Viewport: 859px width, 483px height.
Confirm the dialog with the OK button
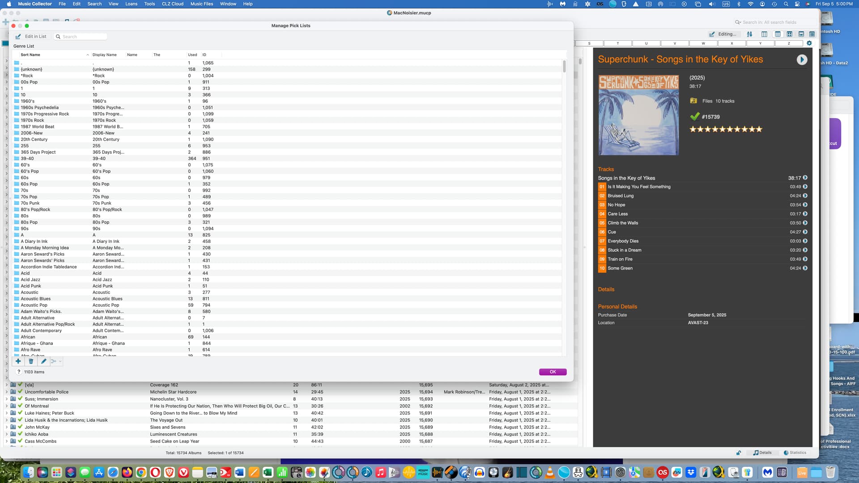553,372
